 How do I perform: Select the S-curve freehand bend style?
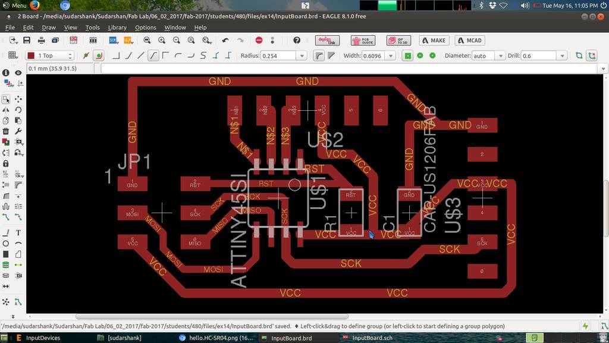click(x=203, y=55)
